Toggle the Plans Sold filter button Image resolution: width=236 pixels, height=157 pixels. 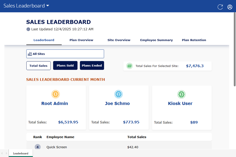tap(65, 66)
